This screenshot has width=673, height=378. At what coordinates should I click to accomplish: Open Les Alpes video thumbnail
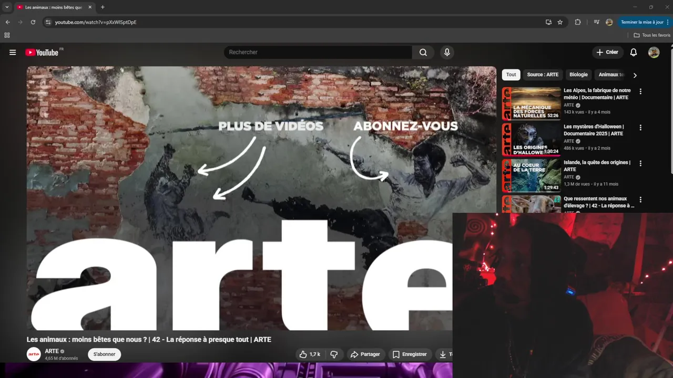[532, 104]
